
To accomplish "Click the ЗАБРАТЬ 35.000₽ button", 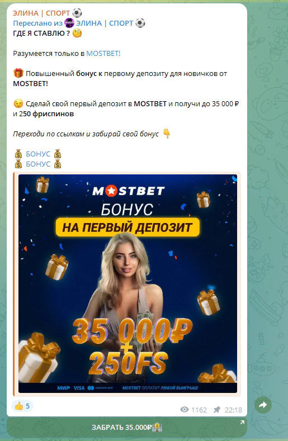I will coord(127,427).
